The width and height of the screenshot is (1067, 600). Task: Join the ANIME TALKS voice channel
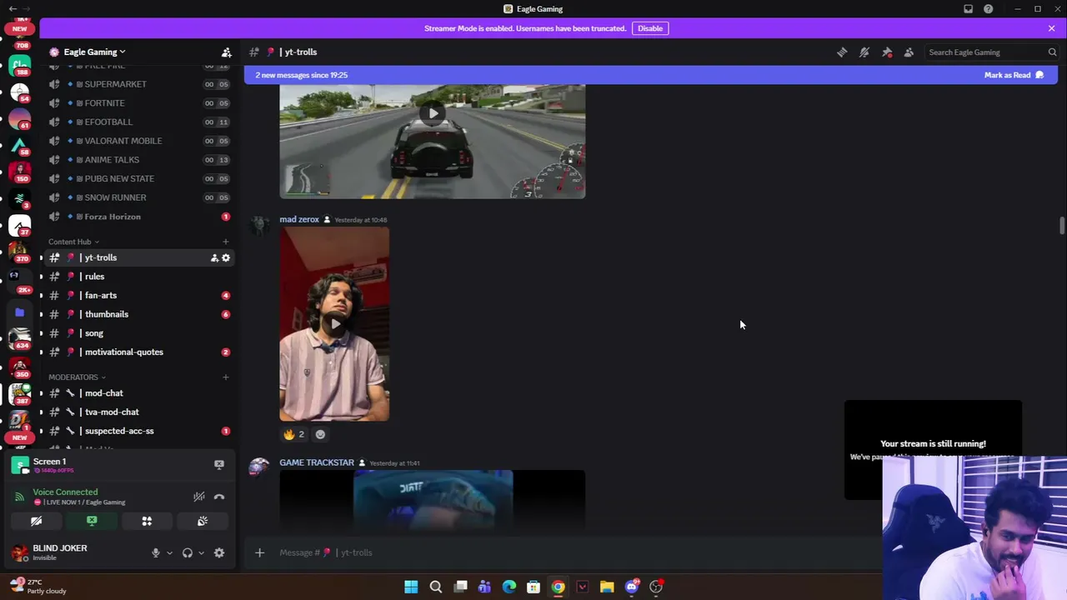click(x=138, y=160)
